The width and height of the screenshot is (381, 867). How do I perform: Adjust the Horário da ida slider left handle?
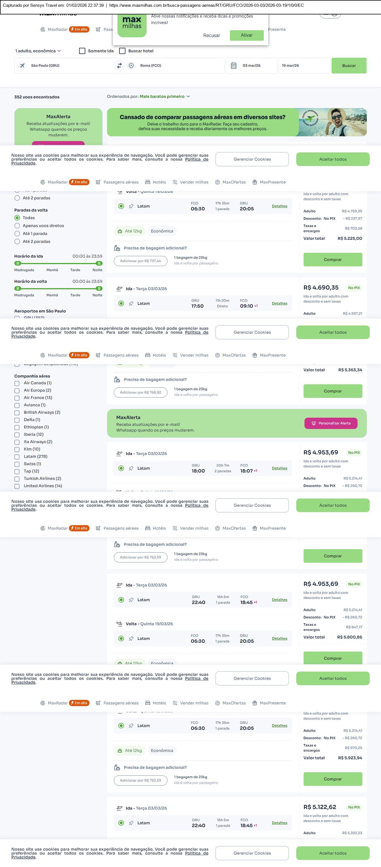click(18, 263)
